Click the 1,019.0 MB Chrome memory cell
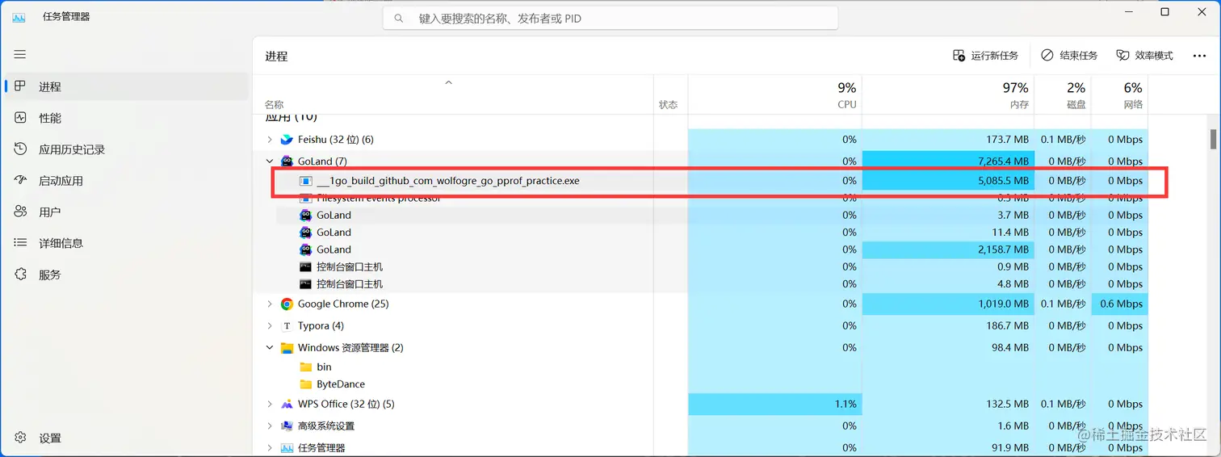The image size is (1221, 457). 948,304
